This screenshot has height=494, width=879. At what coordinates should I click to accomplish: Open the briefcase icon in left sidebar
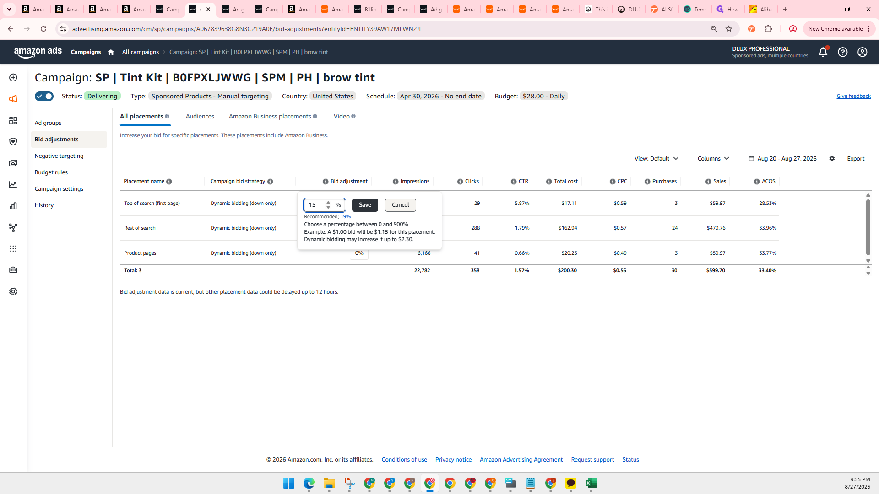(x=13, y=270)
